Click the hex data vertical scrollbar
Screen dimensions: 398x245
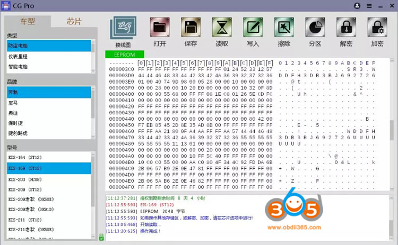tap(392, 127)
